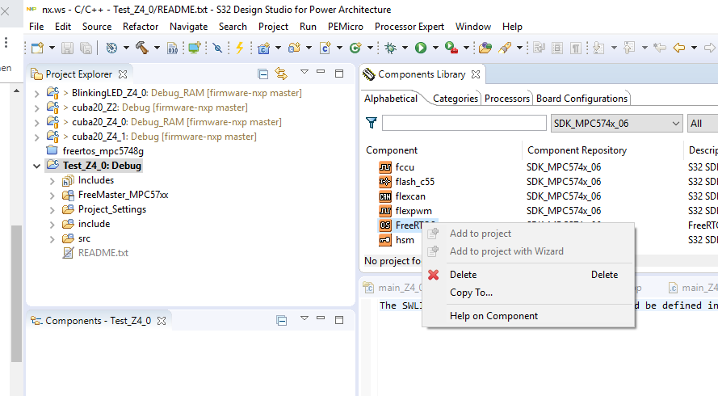The width and height of the screenshot is (718, 396).
Task: Select README.txt in Project Explorer
Action: [103, 253]
